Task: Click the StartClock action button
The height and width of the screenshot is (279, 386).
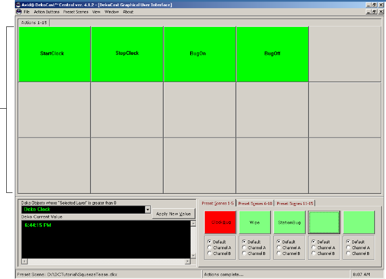Action: pyautogui.click(x=54, y=54)
